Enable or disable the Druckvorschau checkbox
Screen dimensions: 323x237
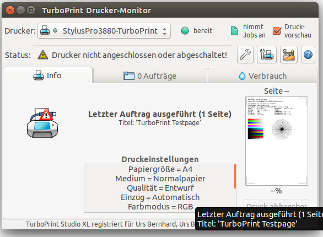[277, 31]
